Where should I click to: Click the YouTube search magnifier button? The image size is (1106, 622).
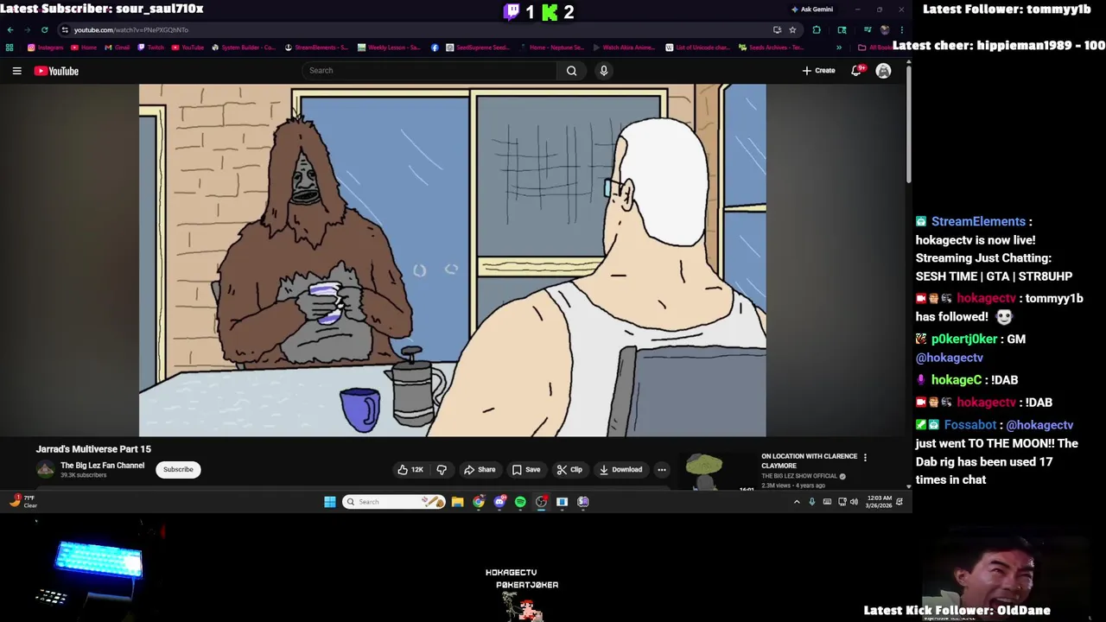pos(571,71)
